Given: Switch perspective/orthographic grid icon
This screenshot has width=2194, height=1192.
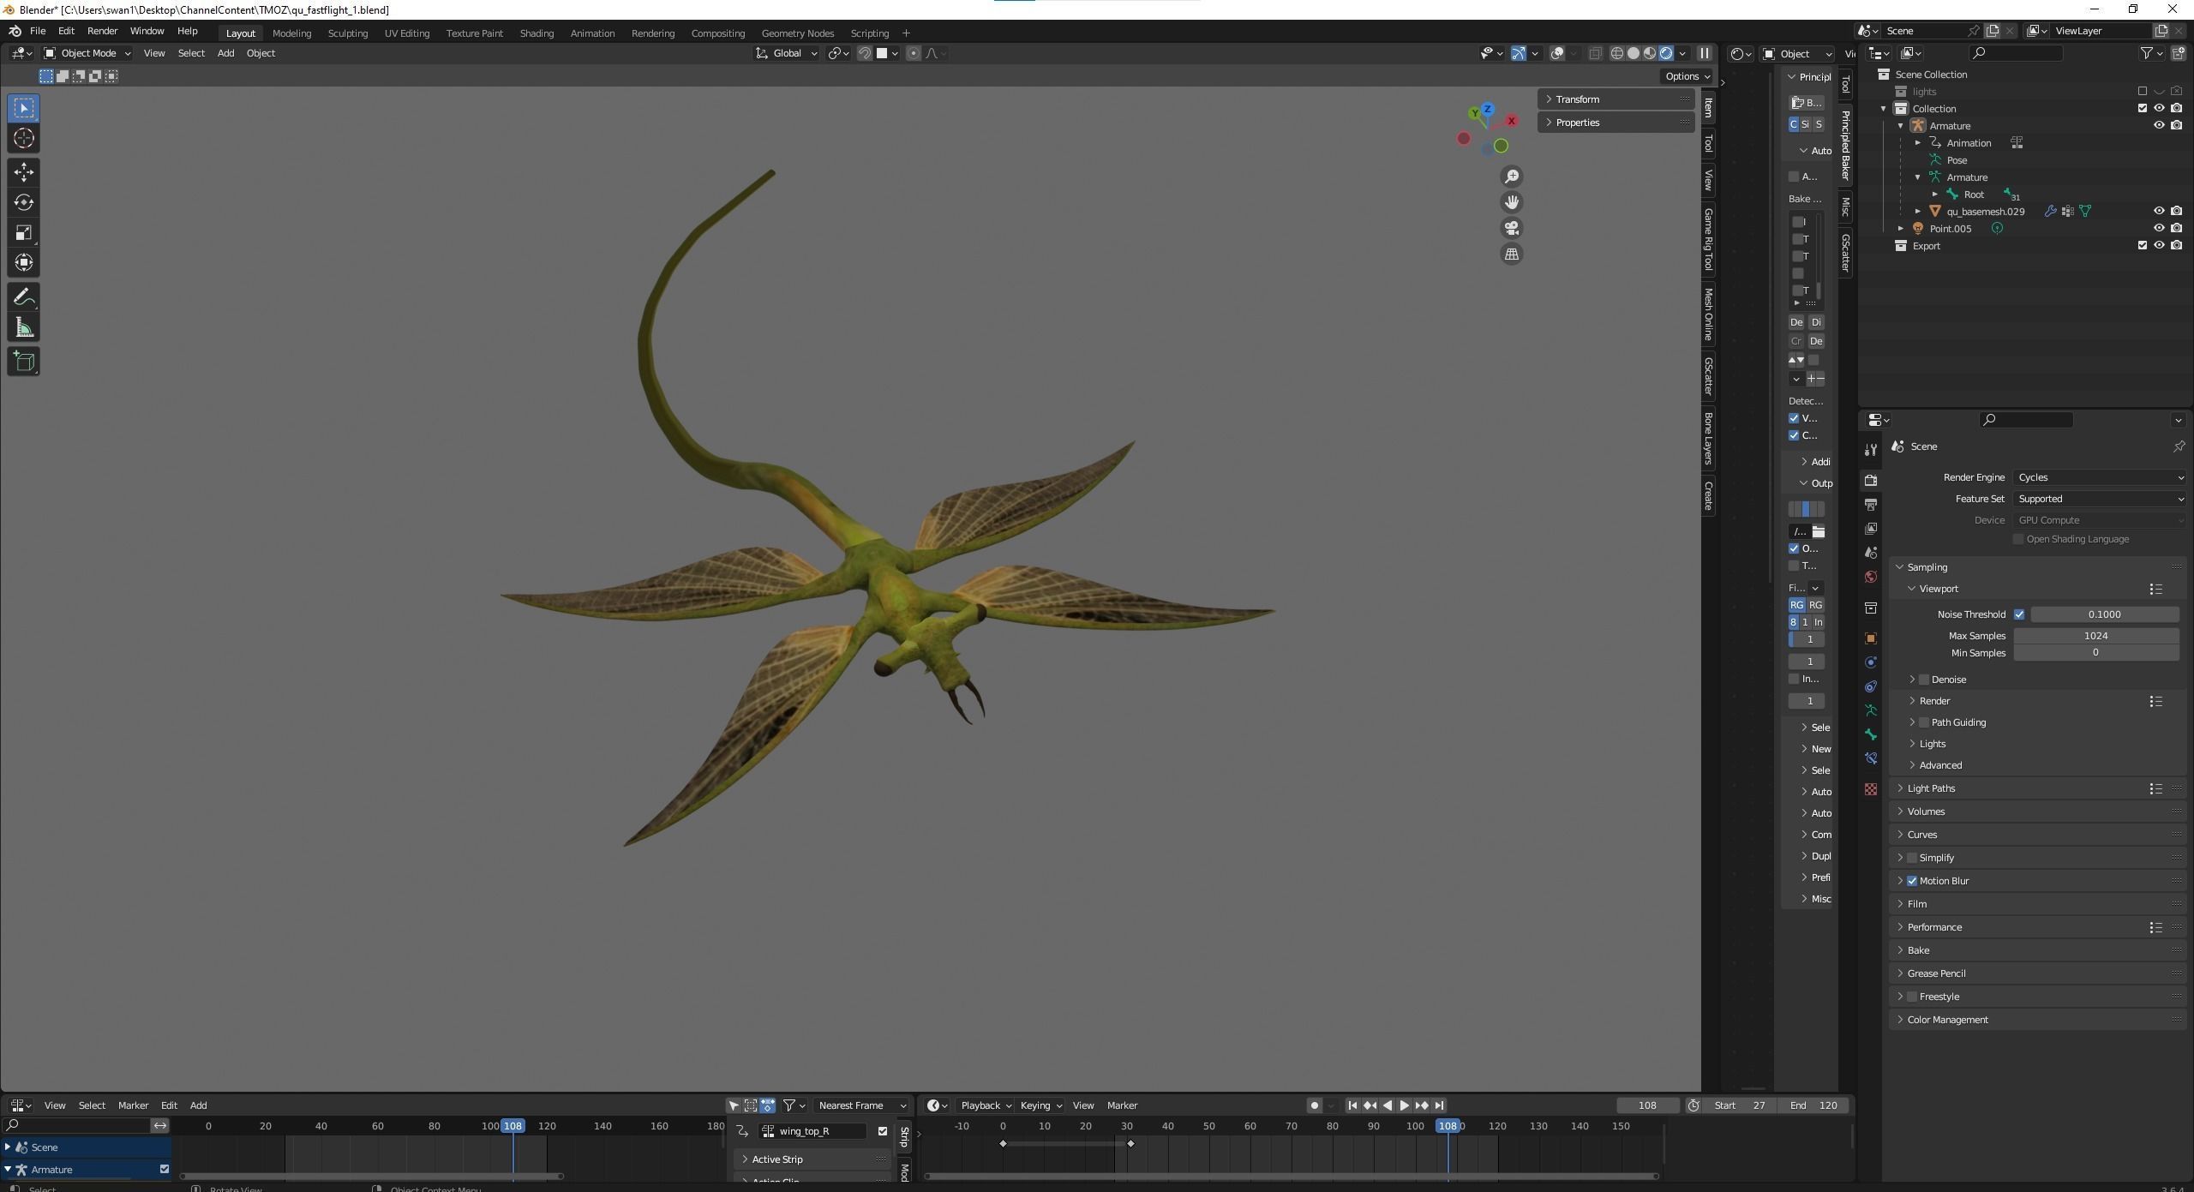Looking at the screenshot, I should (x=1512, y=254).
